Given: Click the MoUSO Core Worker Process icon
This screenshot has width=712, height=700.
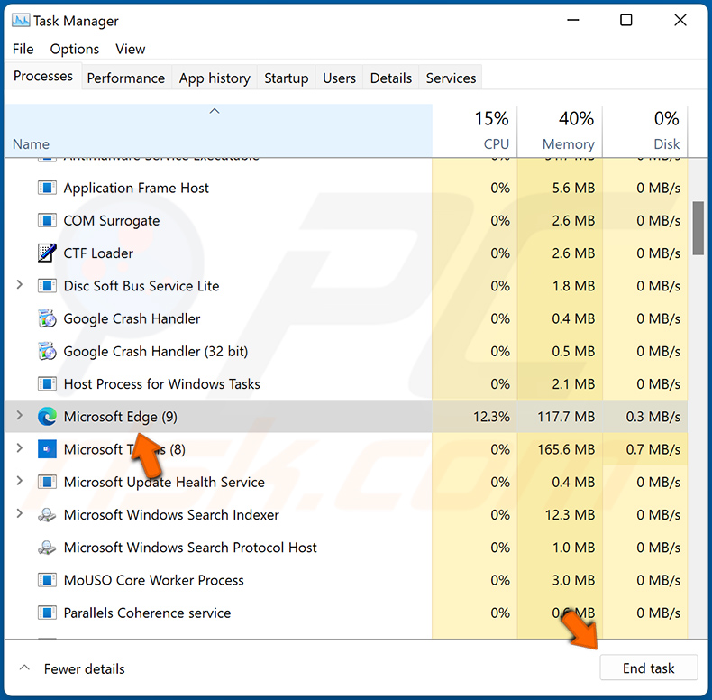Looking at the screenshot, I should 47,580.
